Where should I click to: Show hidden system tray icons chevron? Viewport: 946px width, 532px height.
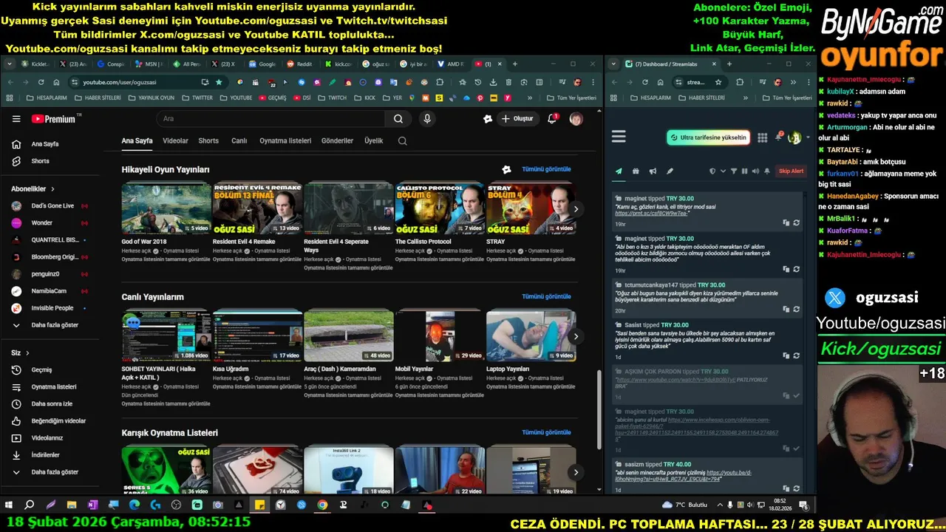tap(721, 505)
